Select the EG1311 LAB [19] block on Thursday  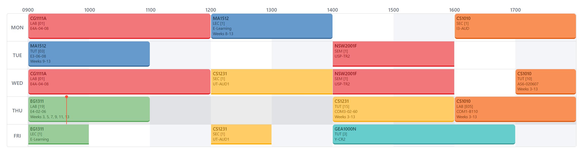click(101, 109)
